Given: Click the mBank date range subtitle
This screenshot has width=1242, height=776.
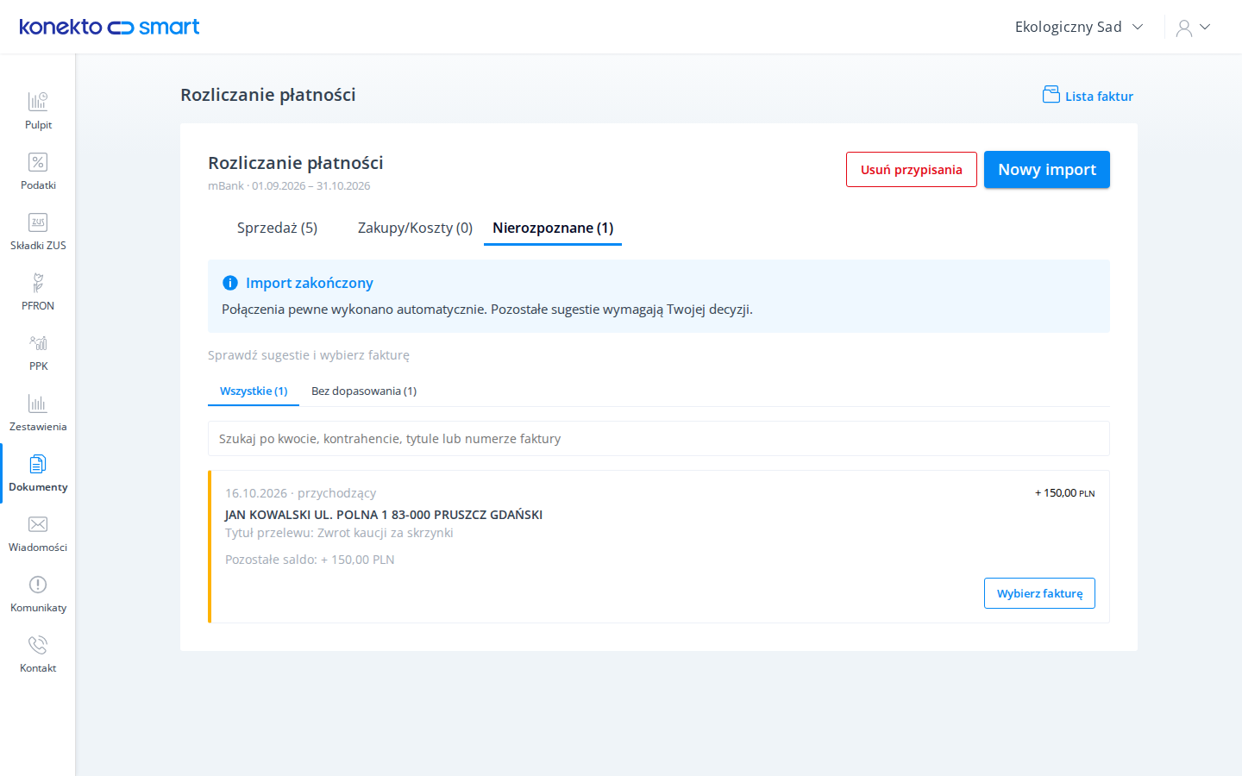Looking at the screenshot, I should pyautogui.click(x=289, y=186).
